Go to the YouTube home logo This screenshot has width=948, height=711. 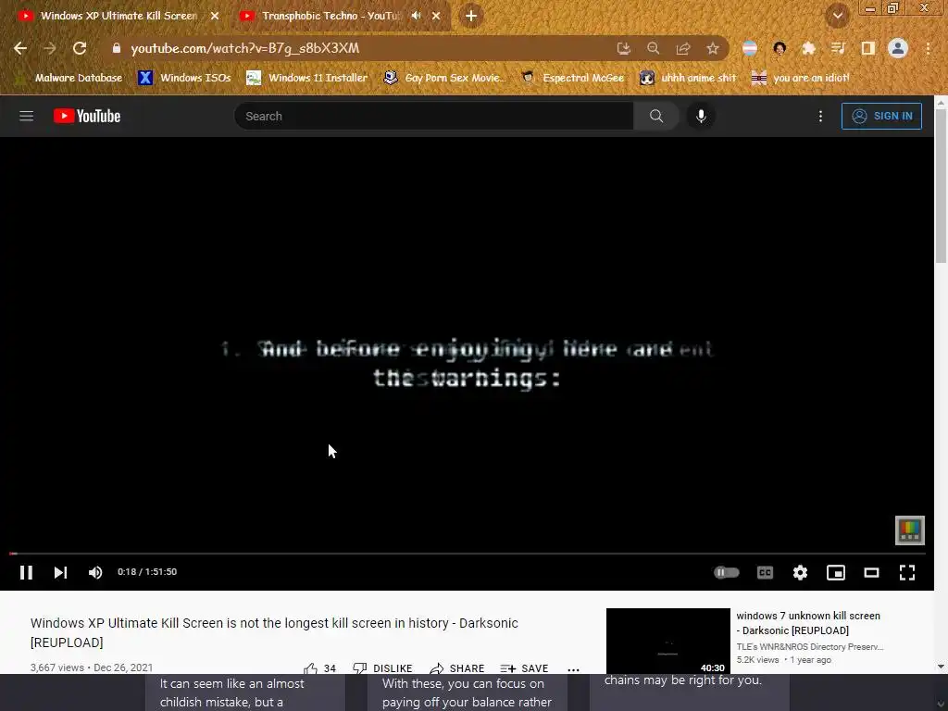[87, 116]
